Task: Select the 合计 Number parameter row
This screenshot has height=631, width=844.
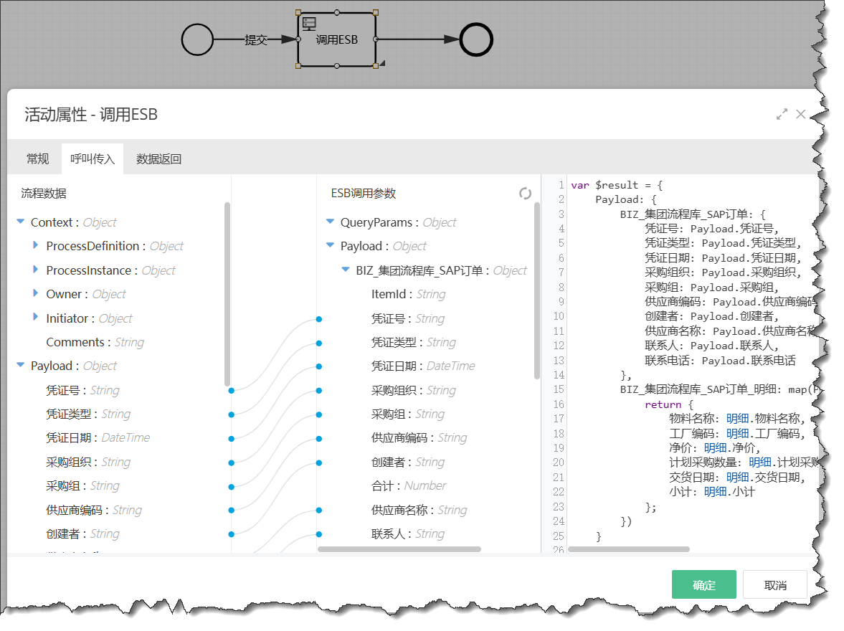Action: click(x=409, y=486)
